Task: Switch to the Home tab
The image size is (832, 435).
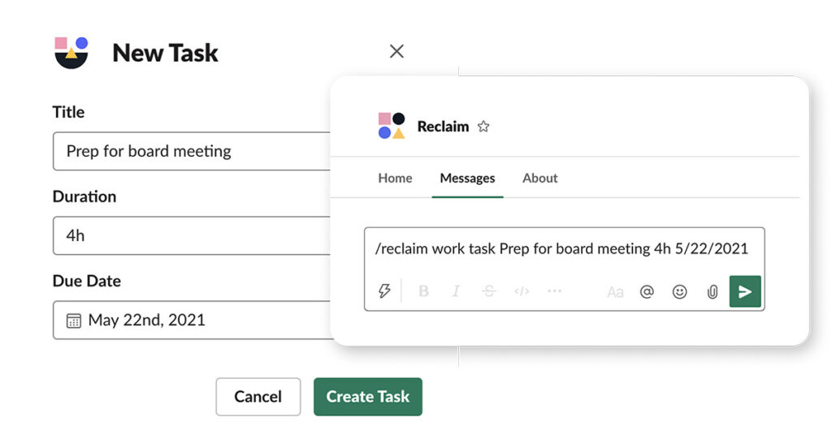Action: pyautogui.click(x=395, y=179)
